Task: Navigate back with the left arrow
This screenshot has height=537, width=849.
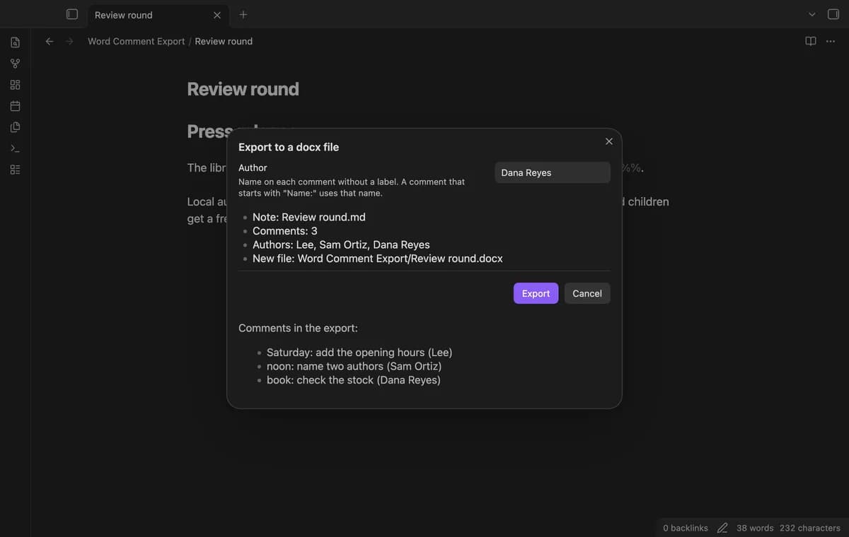Action: pos(50,41)
